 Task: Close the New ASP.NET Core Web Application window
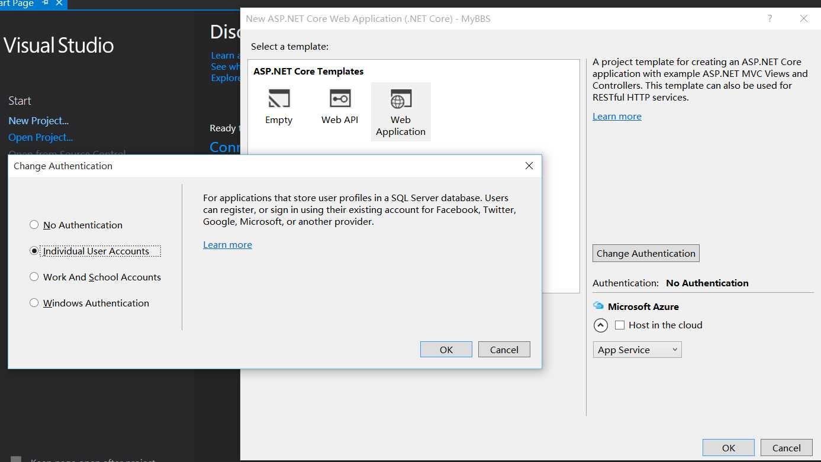803,18
